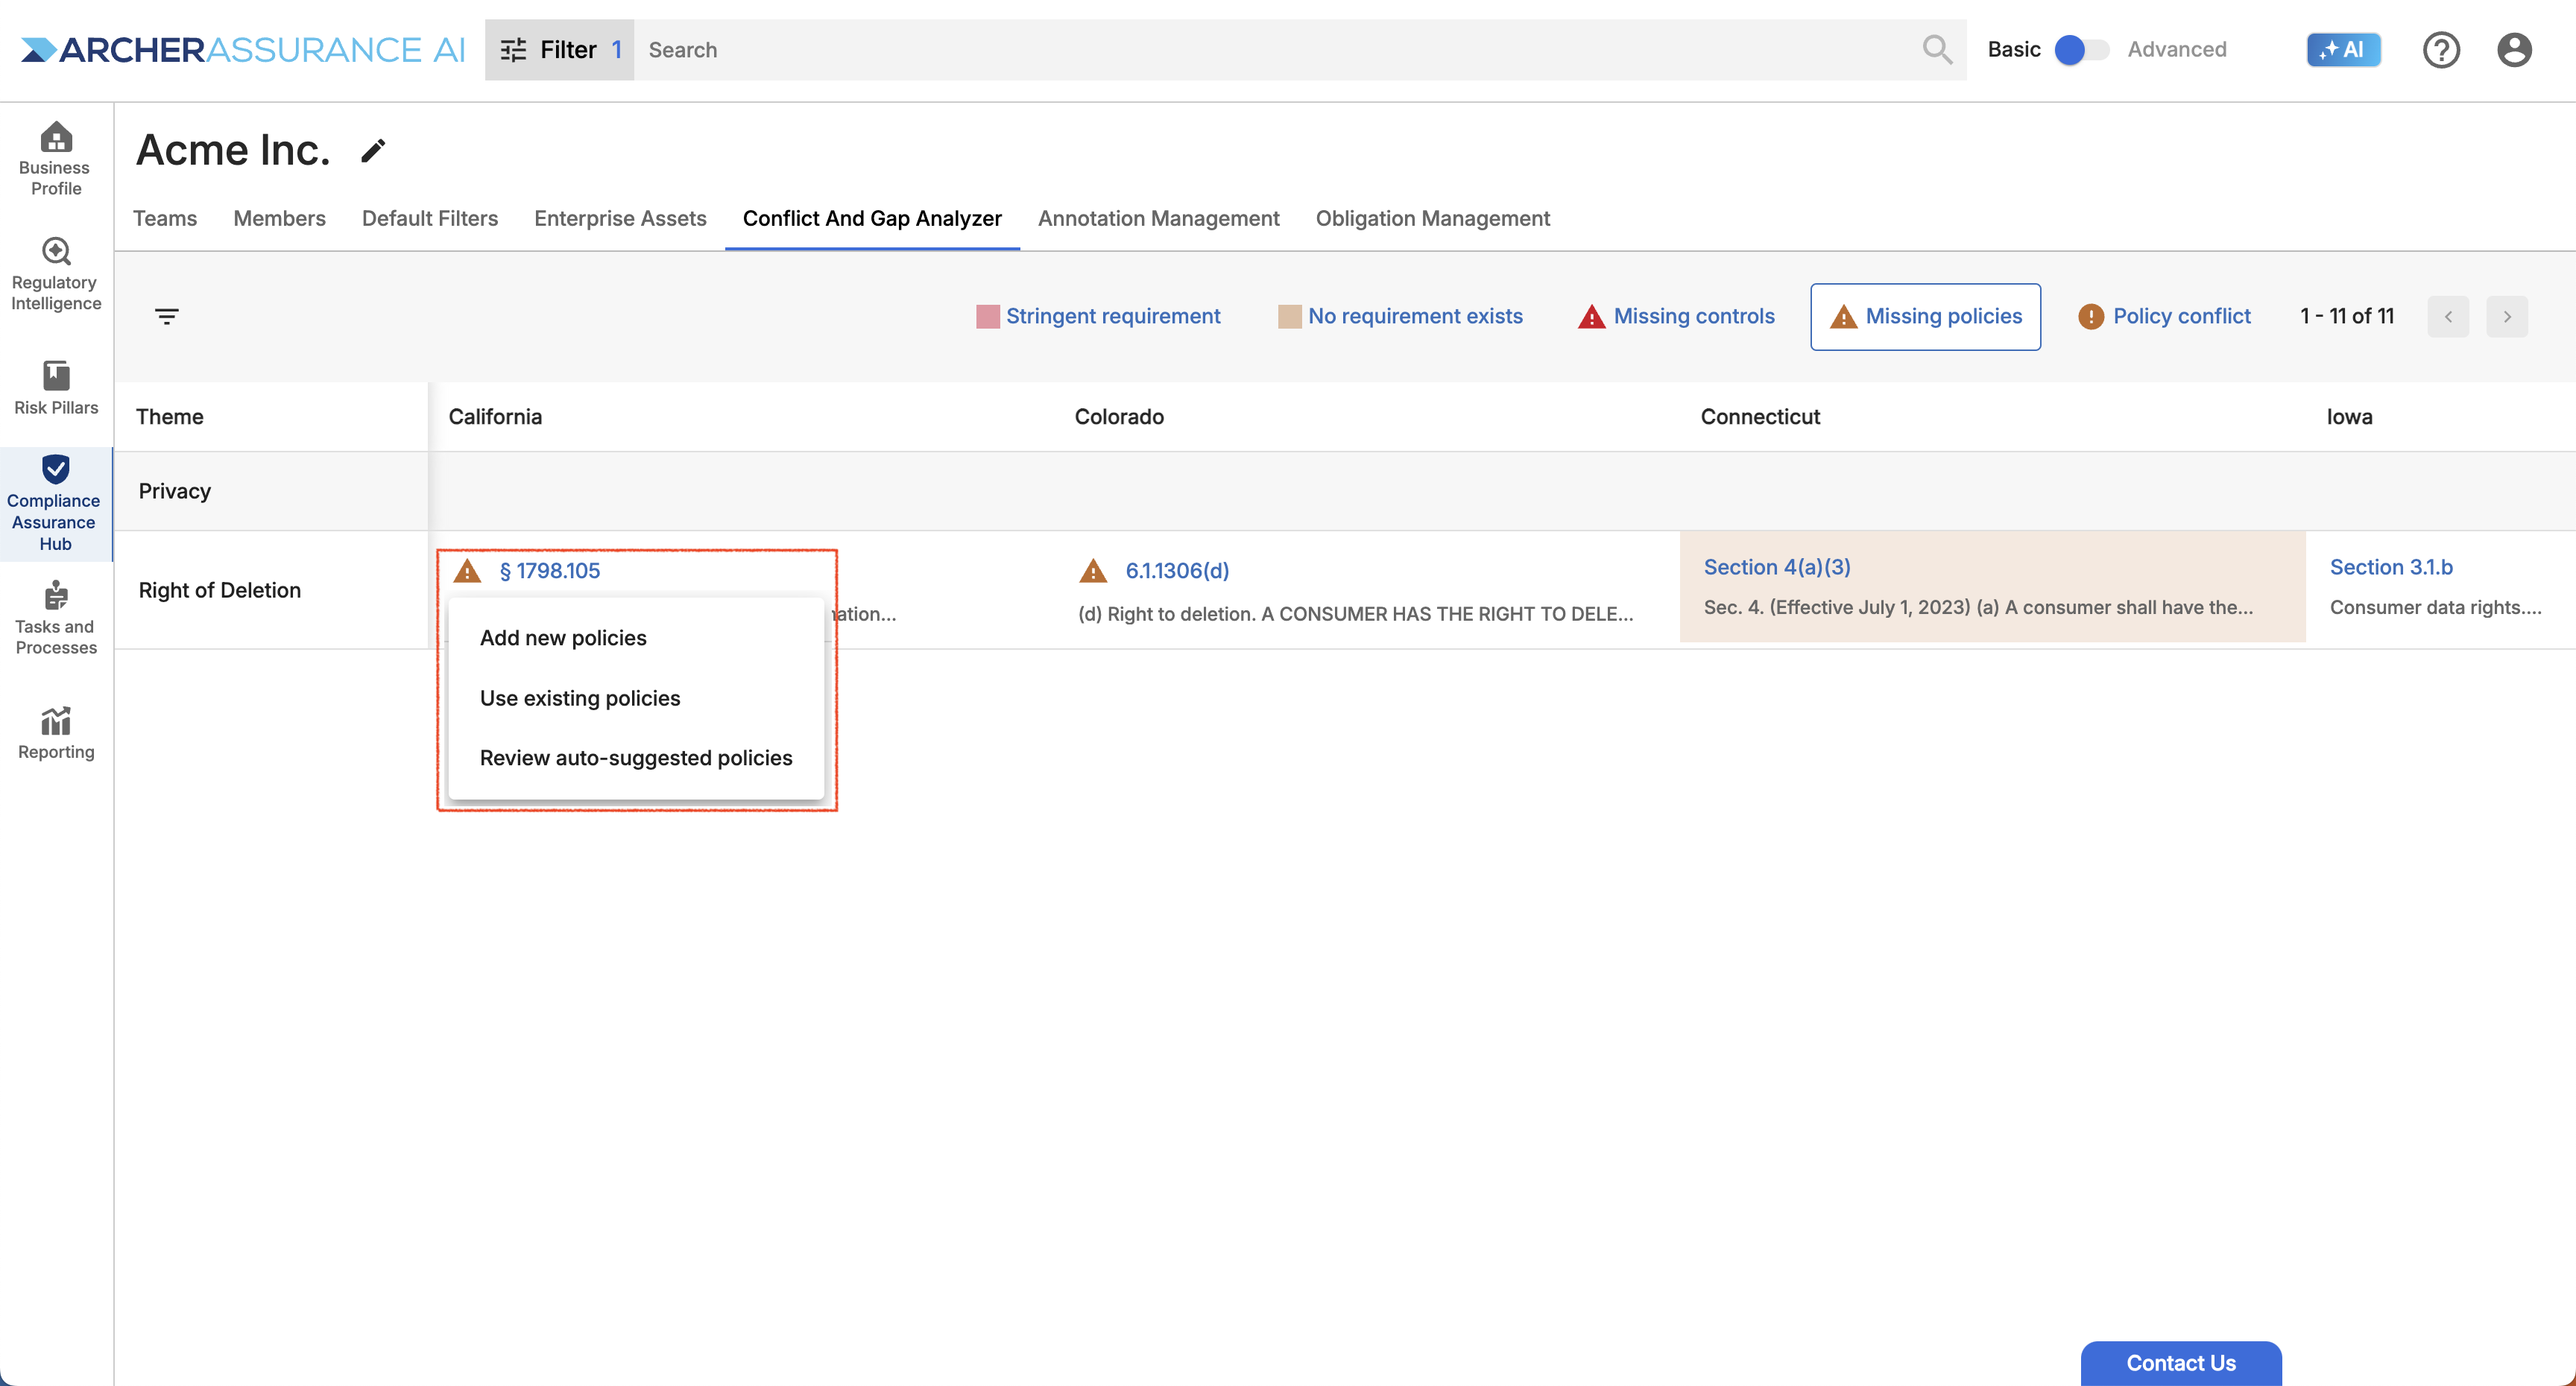Toggle Missing controls filter

pos(1676,316)
